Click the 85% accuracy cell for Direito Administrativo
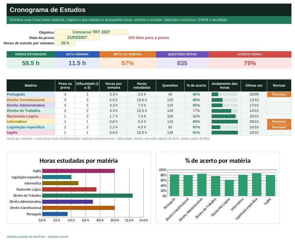This screenshot has width=295, height=242. 196,105
